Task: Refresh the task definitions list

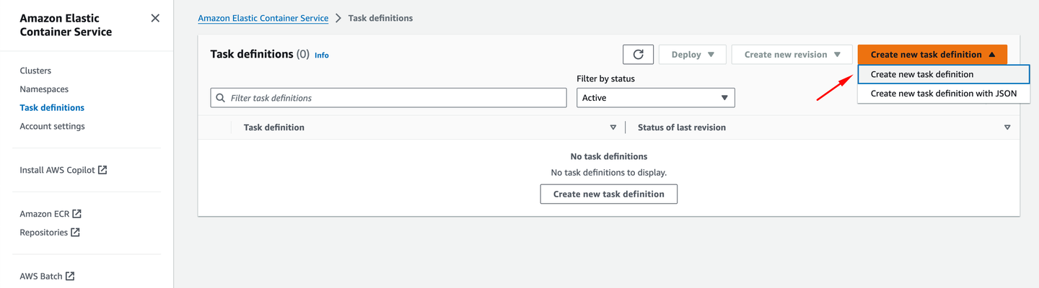Action: (x=638, y=55)
